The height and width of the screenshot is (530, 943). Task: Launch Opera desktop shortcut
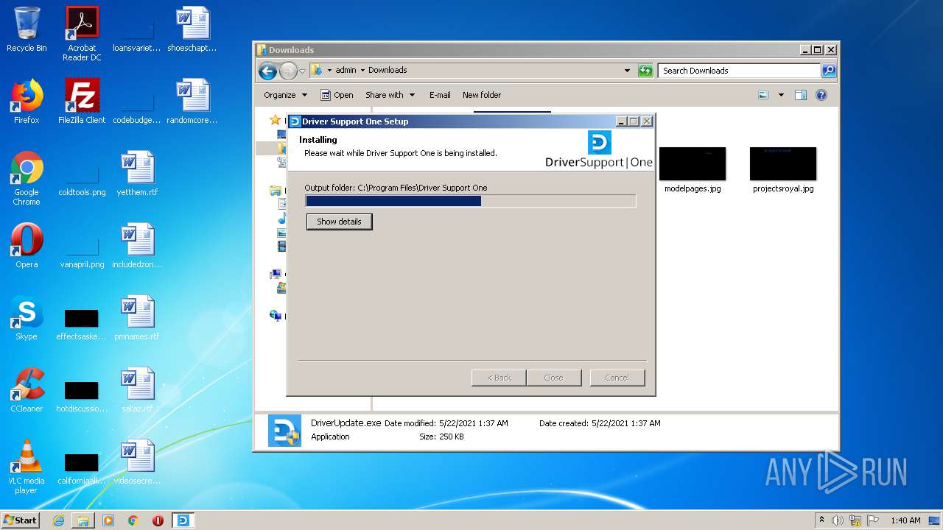(27, 246)
